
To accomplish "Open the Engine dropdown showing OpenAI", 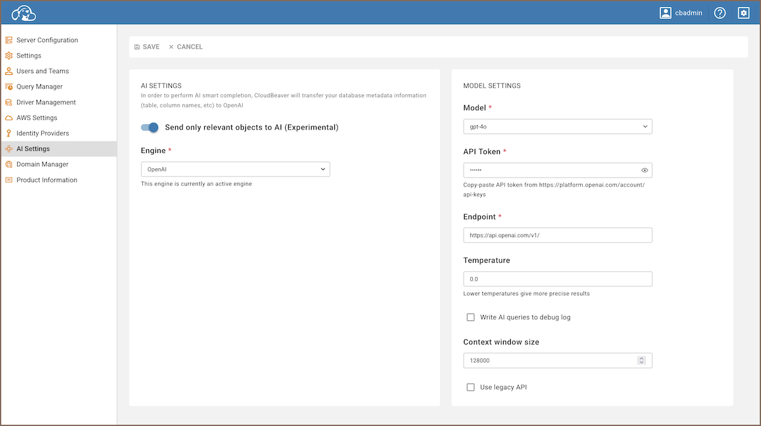I will [x=235, y=169].
